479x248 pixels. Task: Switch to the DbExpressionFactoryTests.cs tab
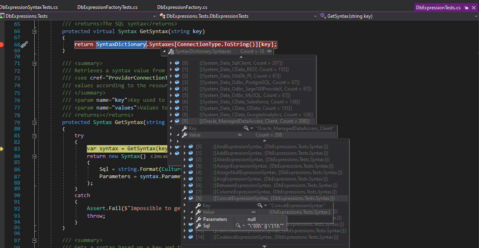(x=107, y=7)
